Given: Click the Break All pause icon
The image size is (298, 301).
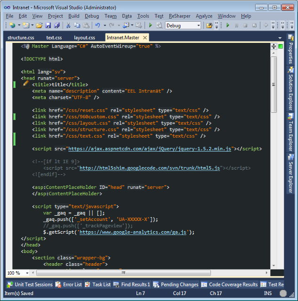Looking at the screenshot, I should coord(237,25).
